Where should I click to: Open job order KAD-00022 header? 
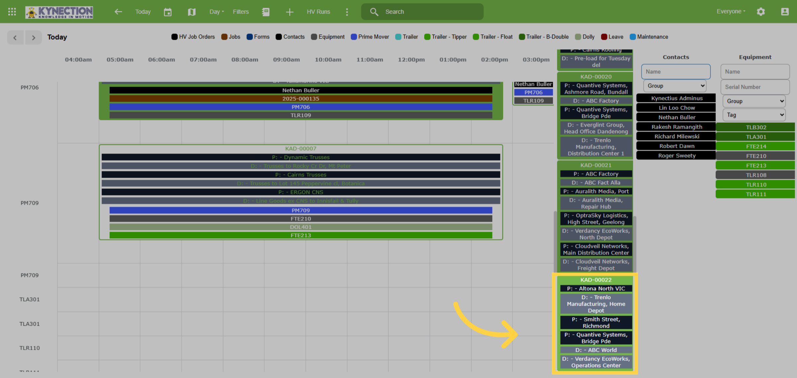(596, 280)
